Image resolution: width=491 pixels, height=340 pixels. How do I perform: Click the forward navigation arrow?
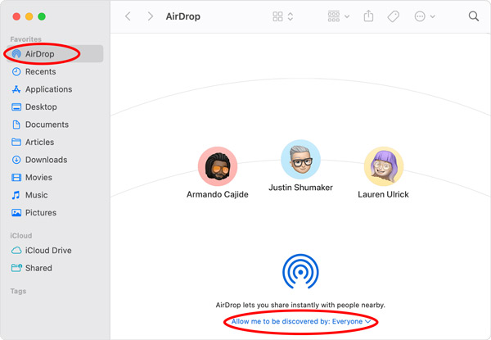coord(151,16)
